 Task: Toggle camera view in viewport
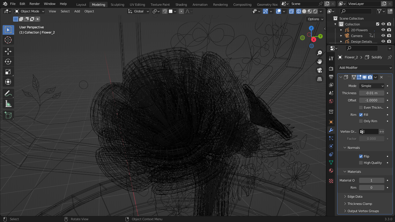click(x=320, y=70)
